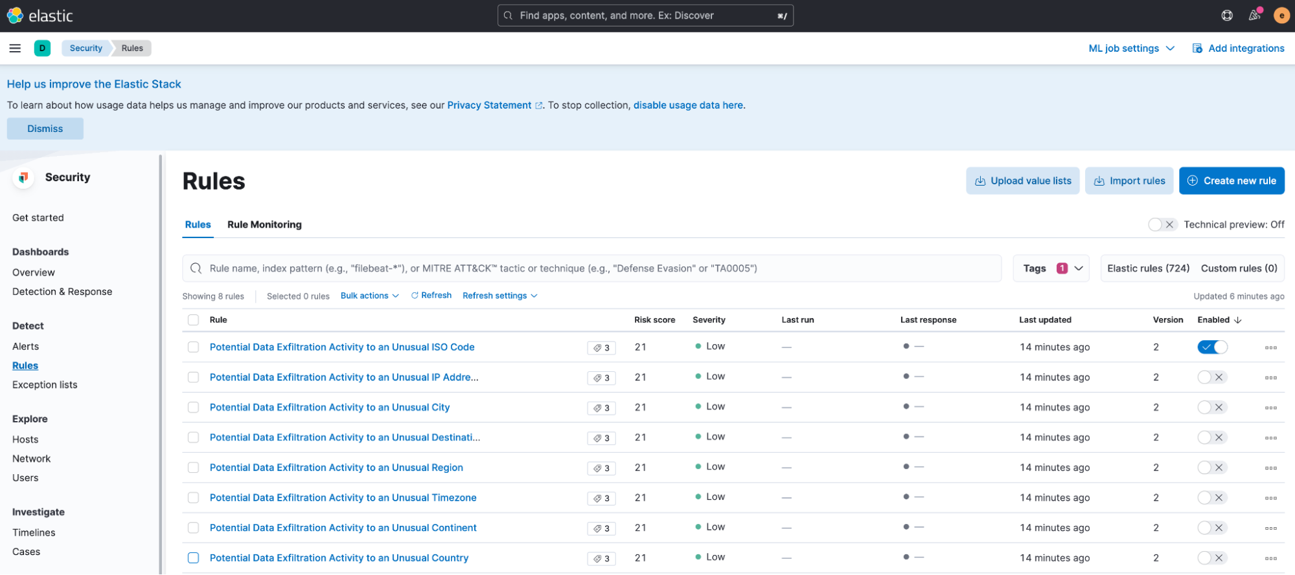
Task: Enable the Unusual Region rule switch
Action: (x=1212, y=468)
